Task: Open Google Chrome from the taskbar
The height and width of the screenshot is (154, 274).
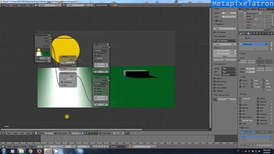Action: [x=30, y=151]
